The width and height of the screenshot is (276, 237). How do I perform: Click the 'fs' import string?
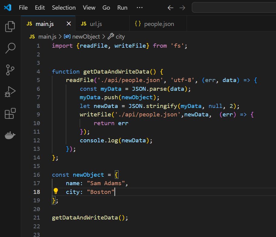pos(177,46)
